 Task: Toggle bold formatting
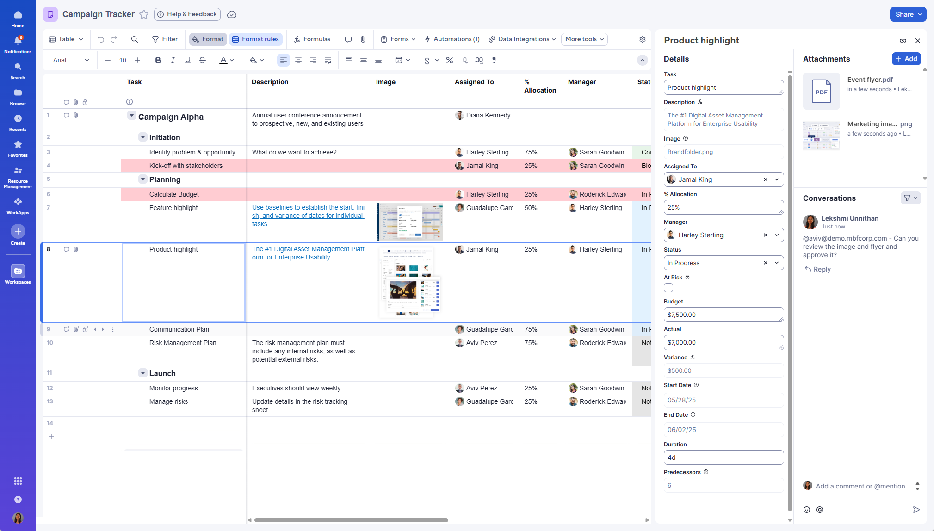(158, 60)
